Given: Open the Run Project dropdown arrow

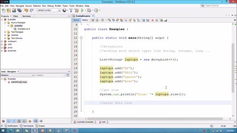Looking at the screenshot, I should point(86,10).
